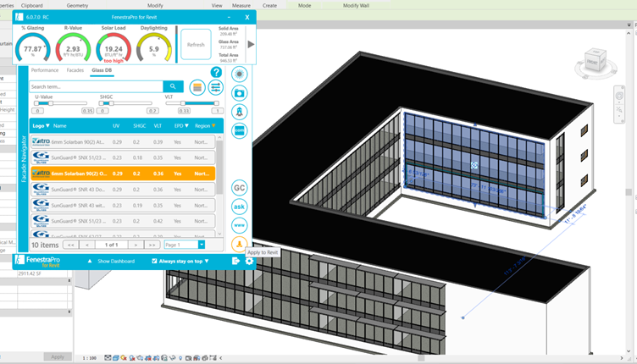Go to previous page '<' button
This screenshot has width=637, height=364.
tap(87, 245)
